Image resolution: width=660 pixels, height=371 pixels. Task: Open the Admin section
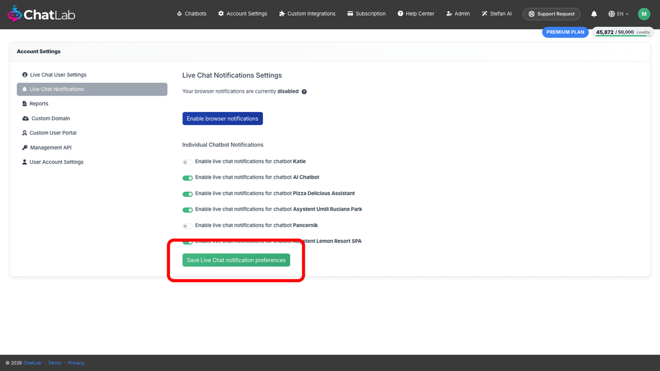[458, 14]
